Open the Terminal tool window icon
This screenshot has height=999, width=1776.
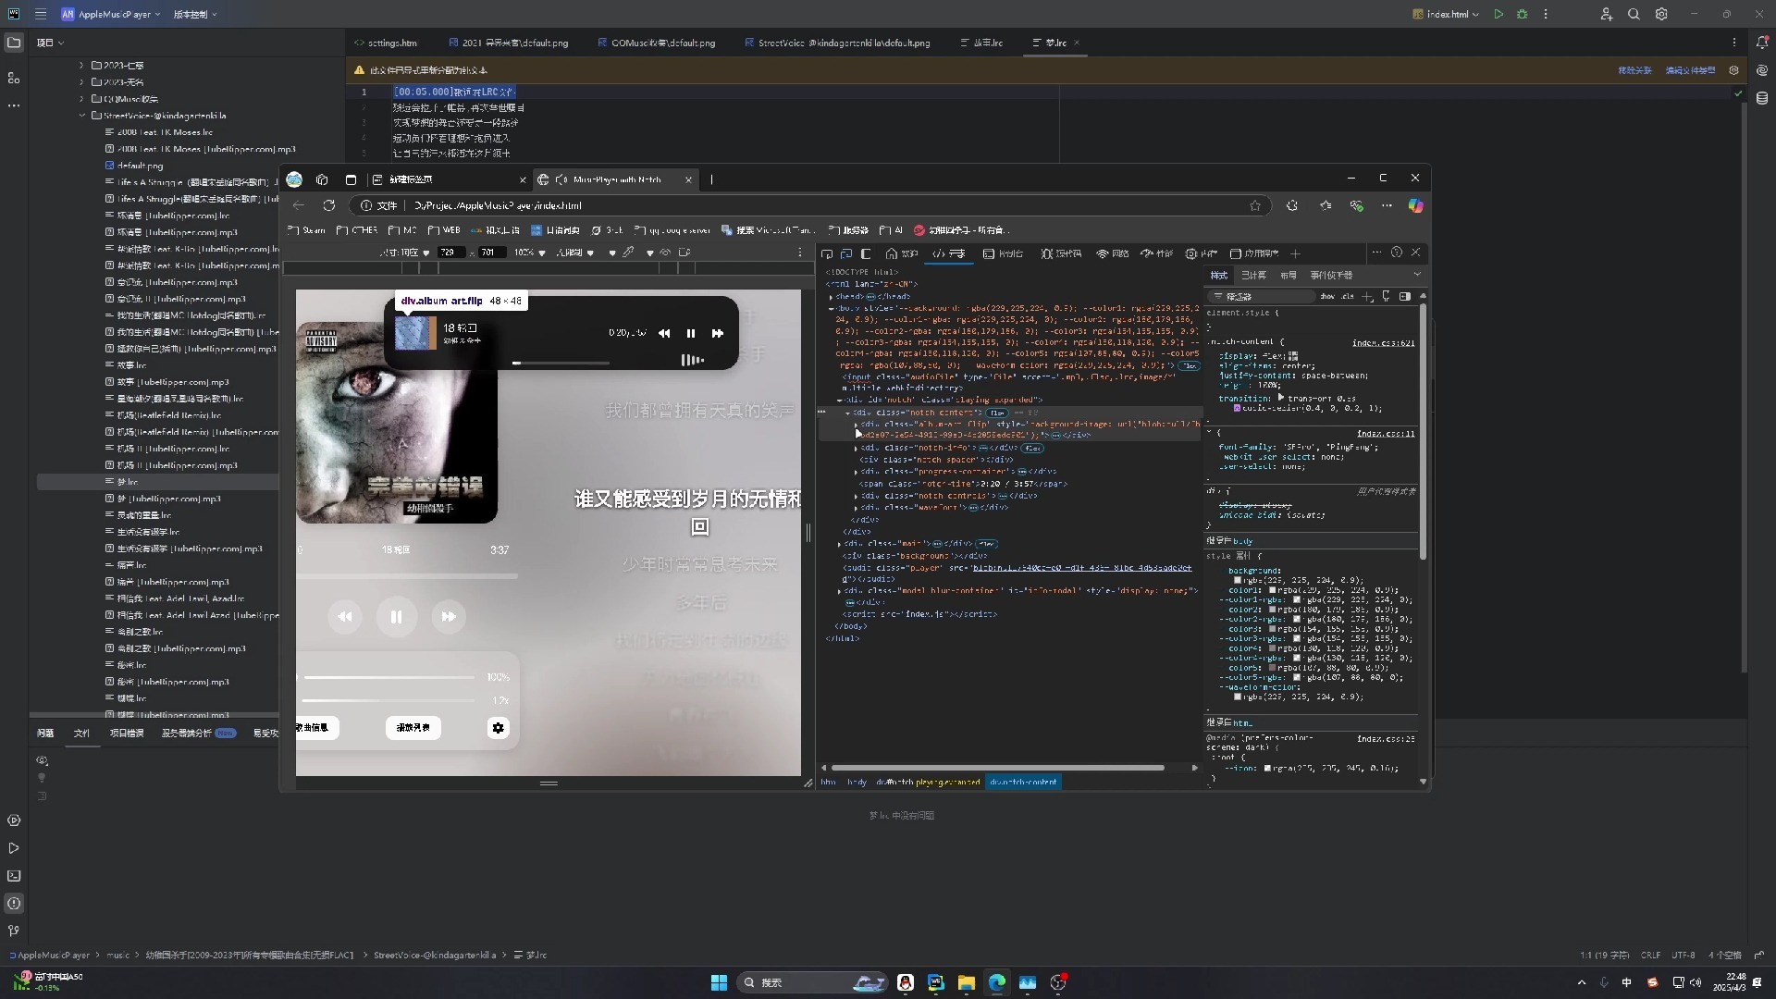coord(14,875)
